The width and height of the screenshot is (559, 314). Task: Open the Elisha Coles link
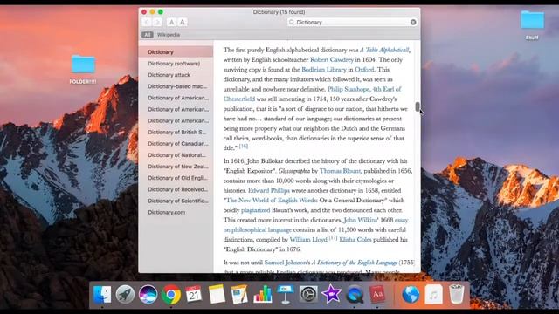pyautogui.click(x=355, y=240)
